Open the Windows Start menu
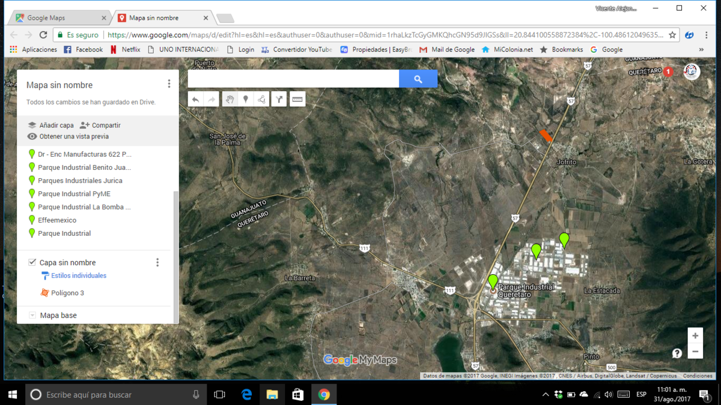 pyautogui.click(x=12, y=394)
